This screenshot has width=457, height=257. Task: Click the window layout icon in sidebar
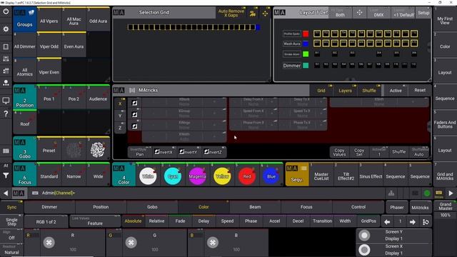coord(6,46)
